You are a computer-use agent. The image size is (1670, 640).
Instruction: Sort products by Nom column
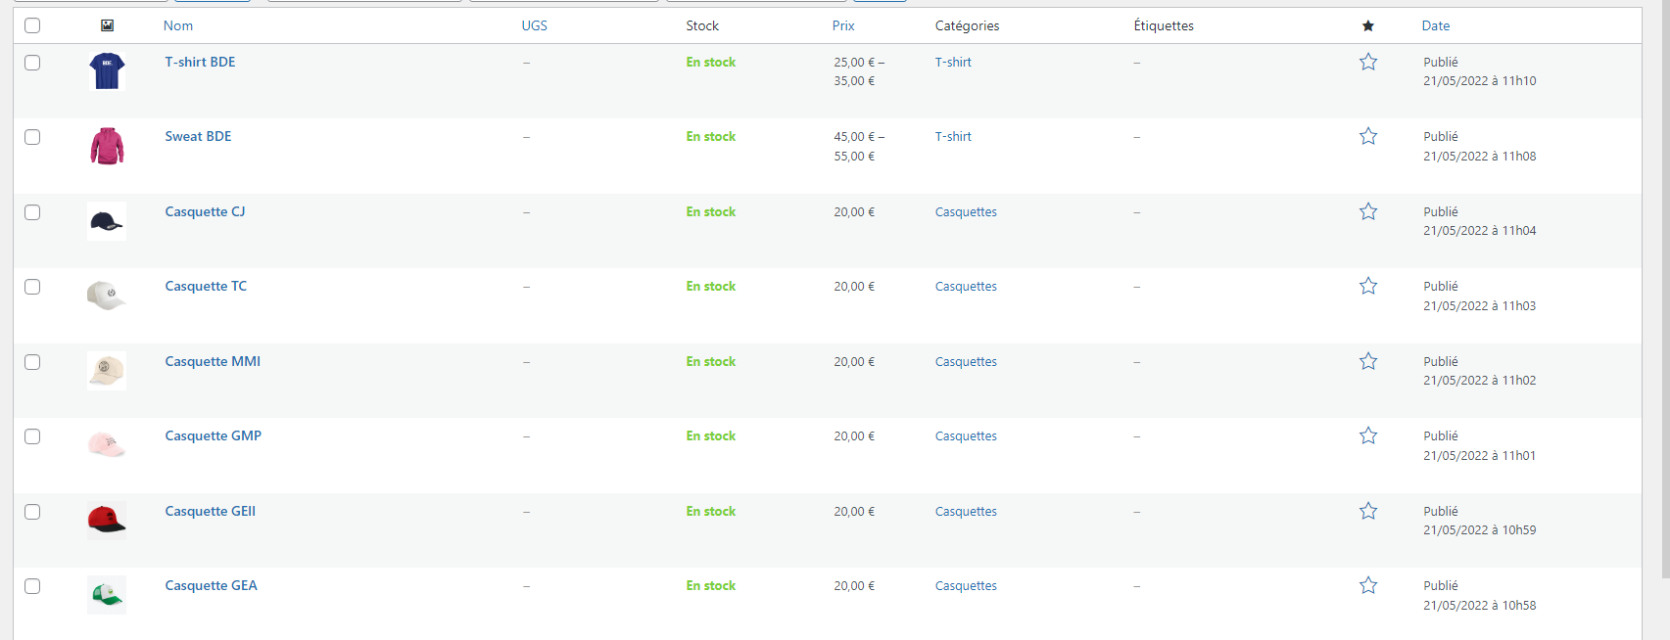coord(178,25)
